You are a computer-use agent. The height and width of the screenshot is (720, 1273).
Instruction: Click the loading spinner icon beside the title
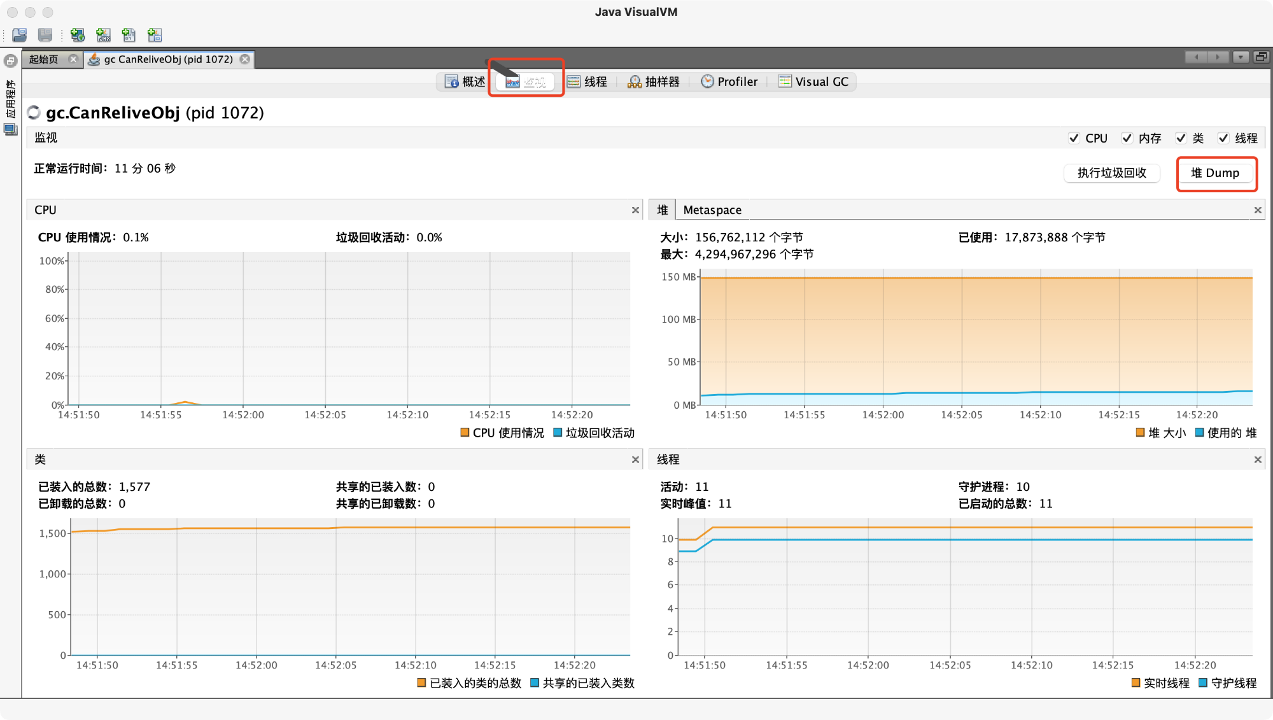pyautogui.click(x=34, y=113)
